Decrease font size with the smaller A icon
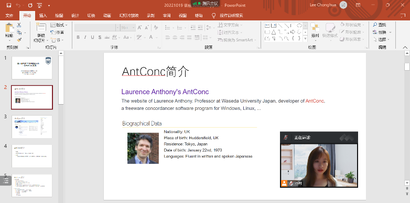The height and width of the screenshot is (203, 410). [x=147, y=28]
